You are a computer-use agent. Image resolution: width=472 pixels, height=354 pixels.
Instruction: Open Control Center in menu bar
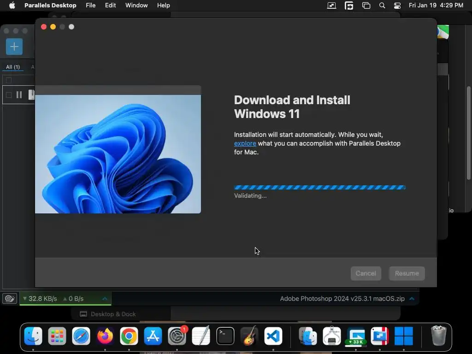[x=397, y=6]
